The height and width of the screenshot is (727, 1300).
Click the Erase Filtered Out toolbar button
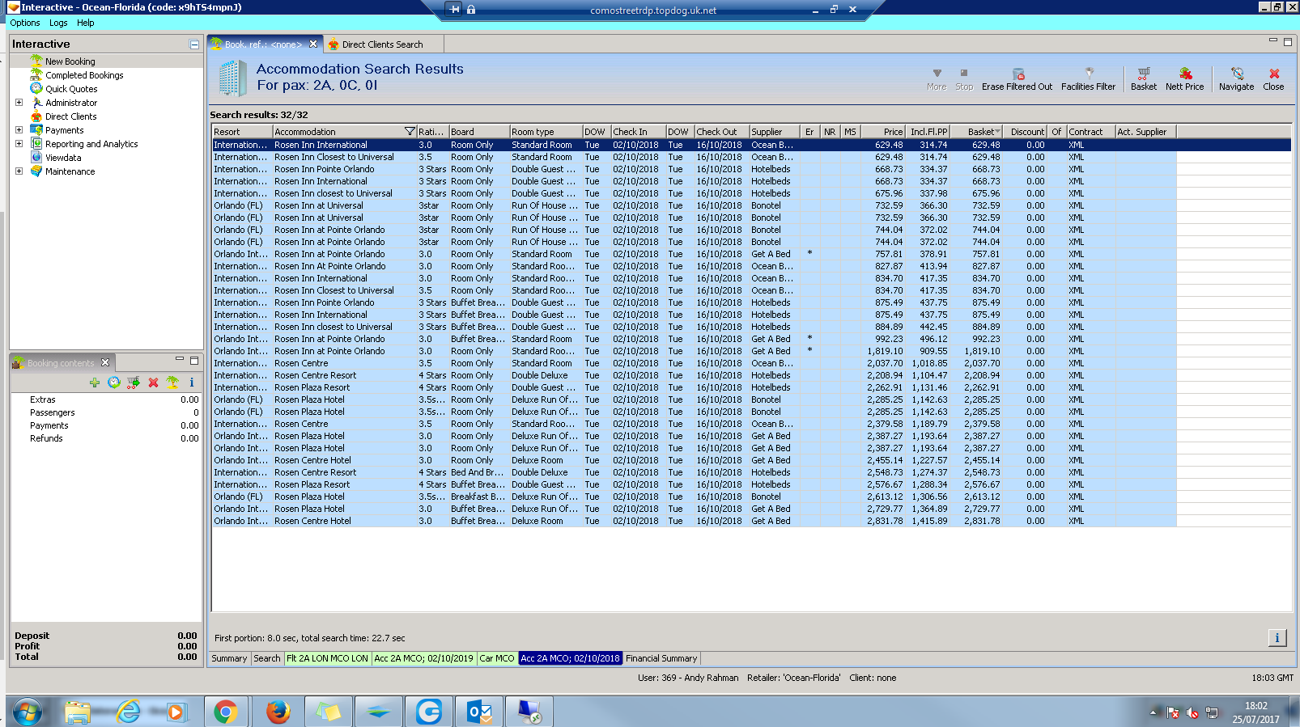tap(1017, 79)
